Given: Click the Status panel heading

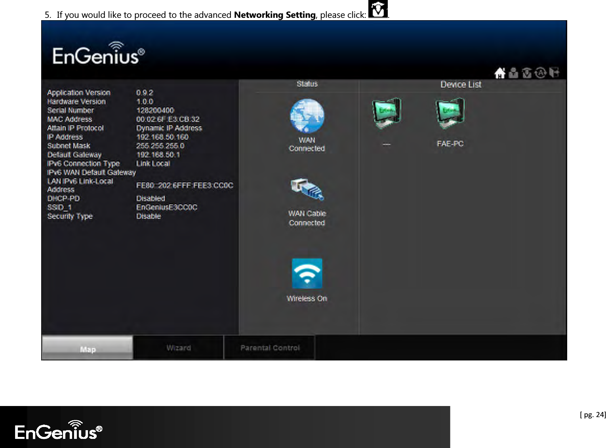Looking at the screenshot, I should point(307,84).
